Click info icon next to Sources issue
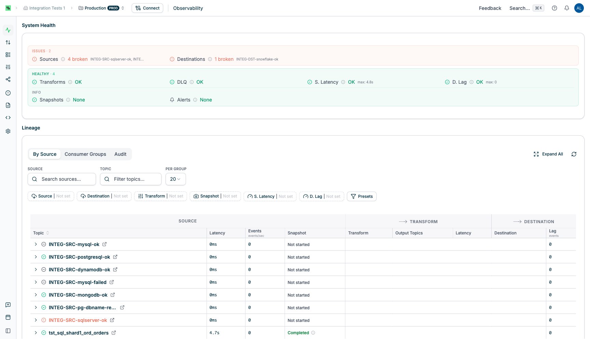Image resolution: width=590 pixels, height=339 pixels. [63, 59]
